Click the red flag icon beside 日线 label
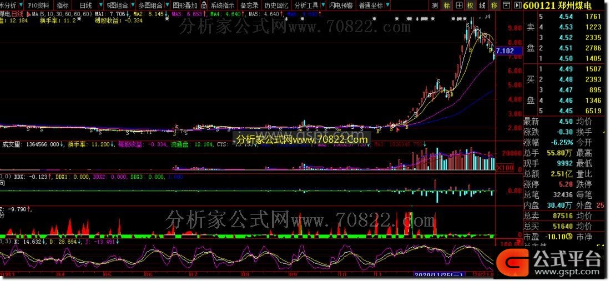610x281 pixels. pos(28,14)
